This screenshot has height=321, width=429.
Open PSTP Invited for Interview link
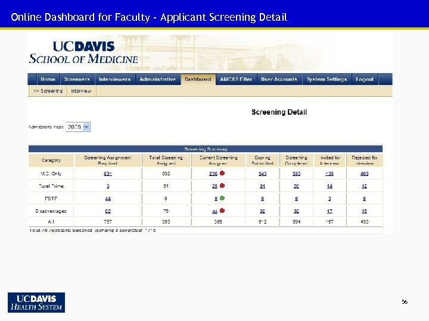pyautogui.click(x=329, y=199)
